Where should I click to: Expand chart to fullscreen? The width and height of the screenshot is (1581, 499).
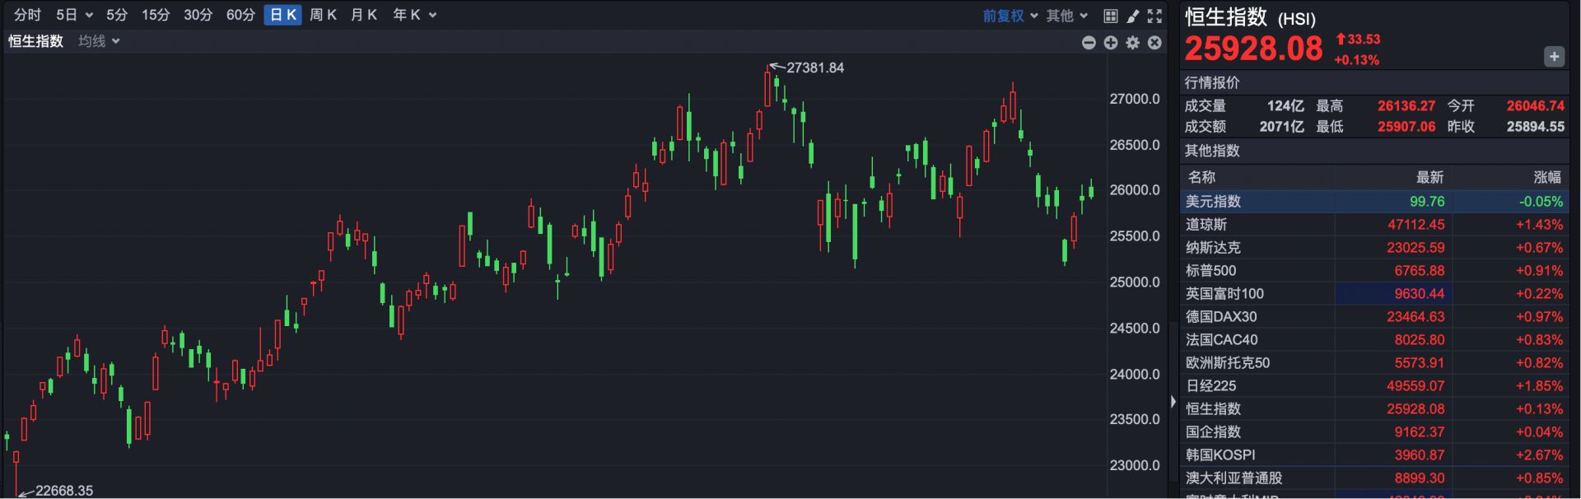(x=1154, y=16)
